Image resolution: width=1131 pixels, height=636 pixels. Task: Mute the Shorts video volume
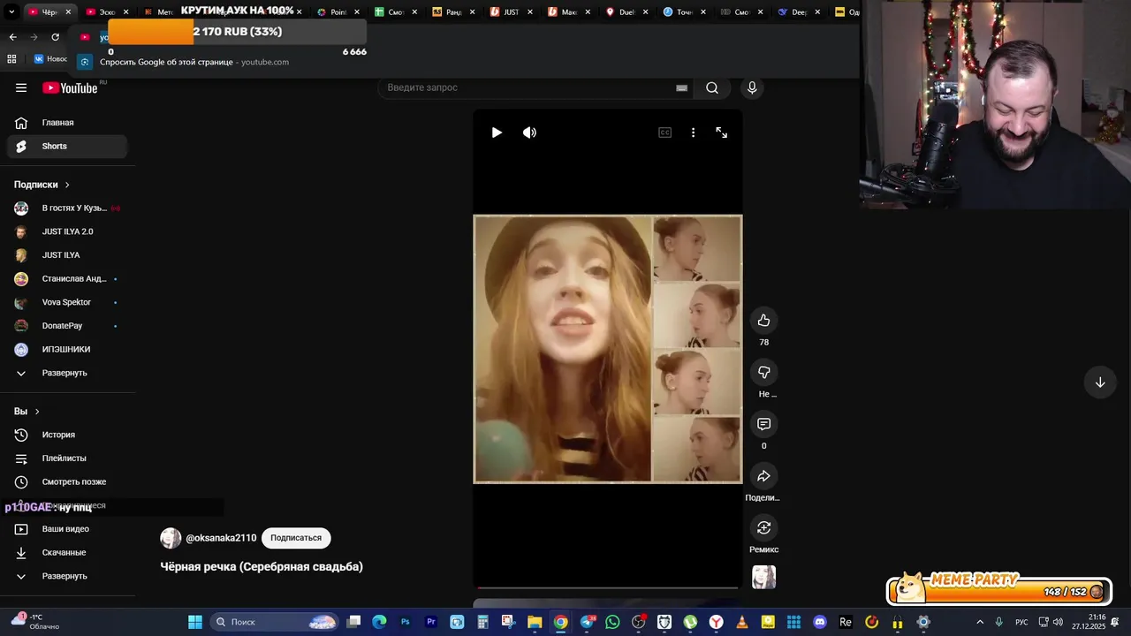(x=529, y=132)
